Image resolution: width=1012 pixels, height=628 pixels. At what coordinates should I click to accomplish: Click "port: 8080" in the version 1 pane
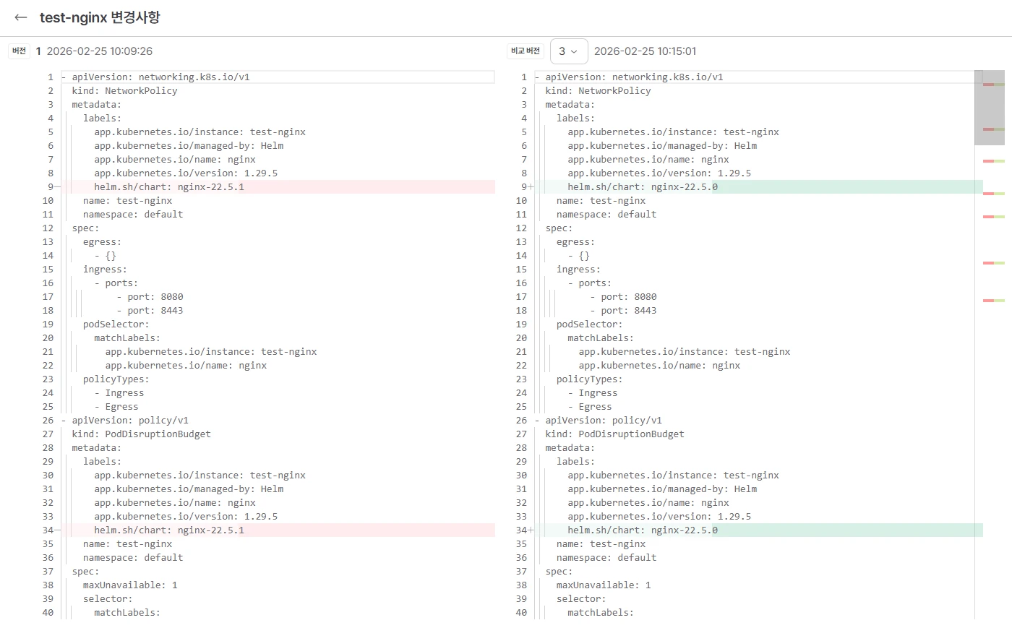[x=155, y=297]
